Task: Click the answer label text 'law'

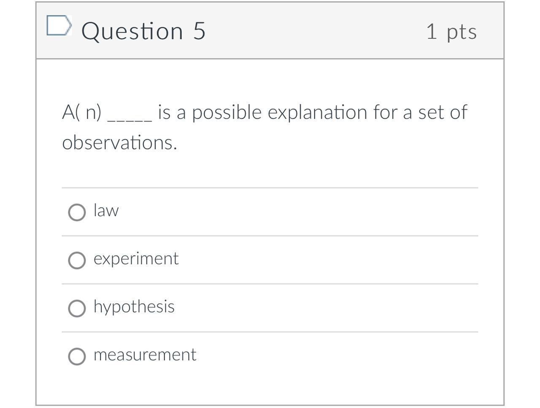Action: 106,210
